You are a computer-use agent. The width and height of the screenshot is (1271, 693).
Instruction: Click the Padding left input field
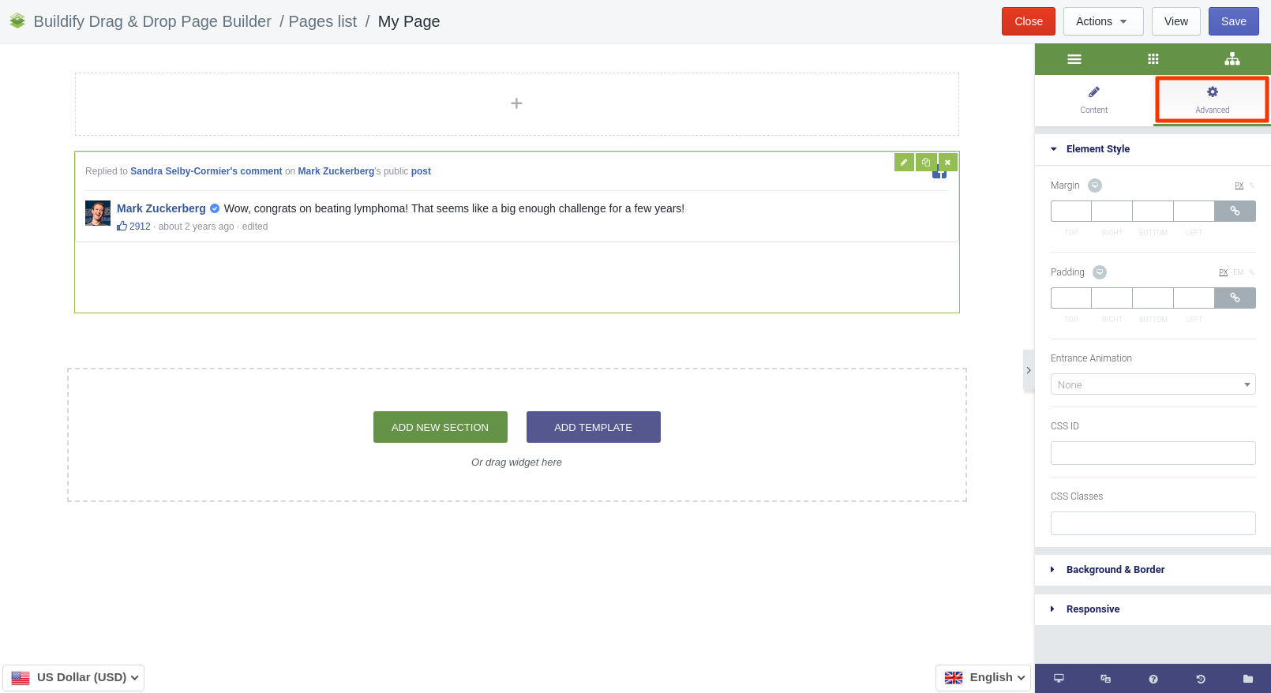coord(1194,298)
